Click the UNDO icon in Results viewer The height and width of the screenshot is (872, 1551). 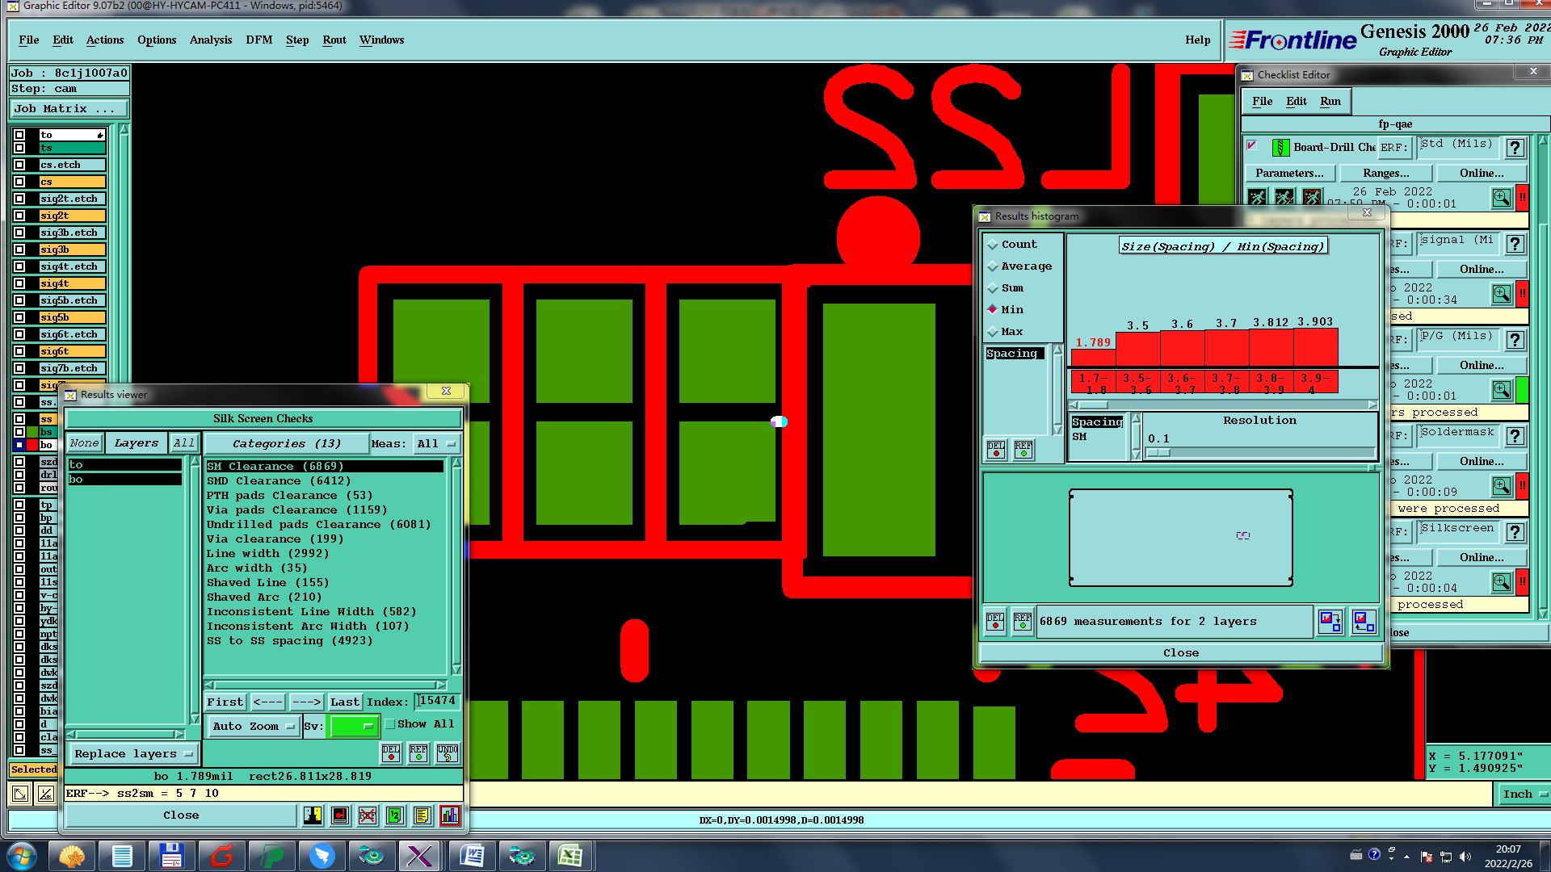pos(447,753)
